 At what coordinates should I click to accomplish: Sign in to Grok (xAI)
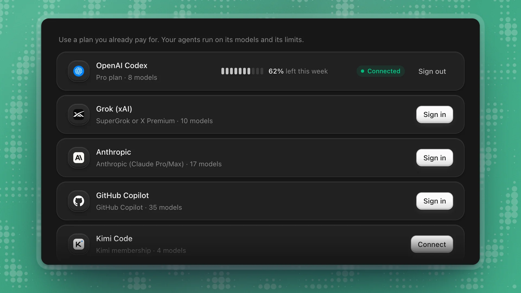pyautogui.click(x=434, y=114)
